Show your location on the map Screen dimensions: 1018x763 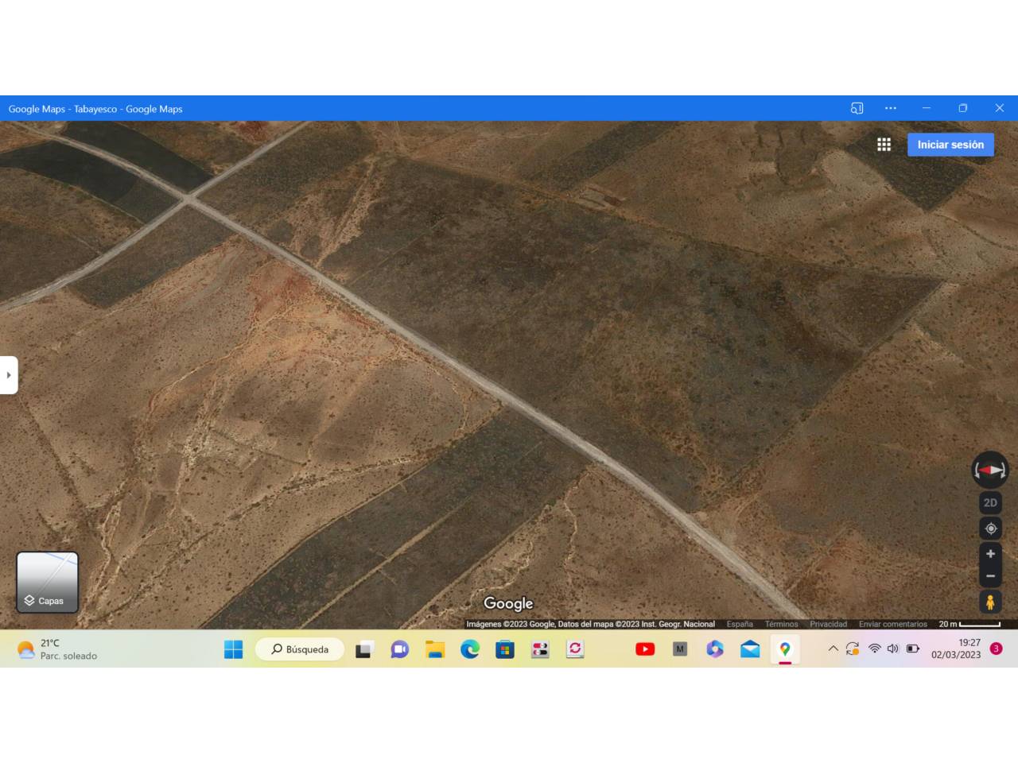pos(990,529)
